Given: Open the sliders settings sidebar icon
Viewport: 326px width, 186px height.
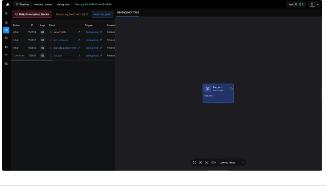Looking at the screenshot, I should pyautogui.click(x=6, y=64).
